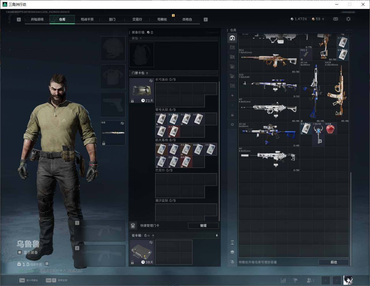Click the left arrow before the nav tabs

(19, 20)
